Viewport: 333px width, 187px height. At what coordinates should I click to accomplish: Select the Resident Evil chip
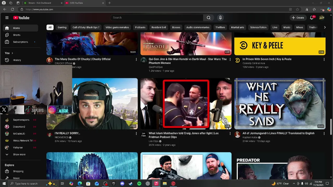[x=159, y=27]
